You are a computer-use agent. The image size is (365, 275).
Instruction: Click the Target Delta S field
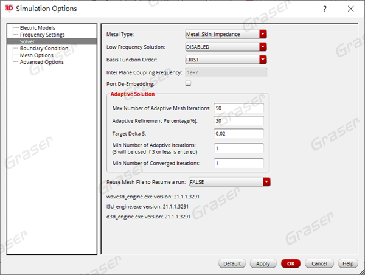pyautogui.click(x=239, y=134)
